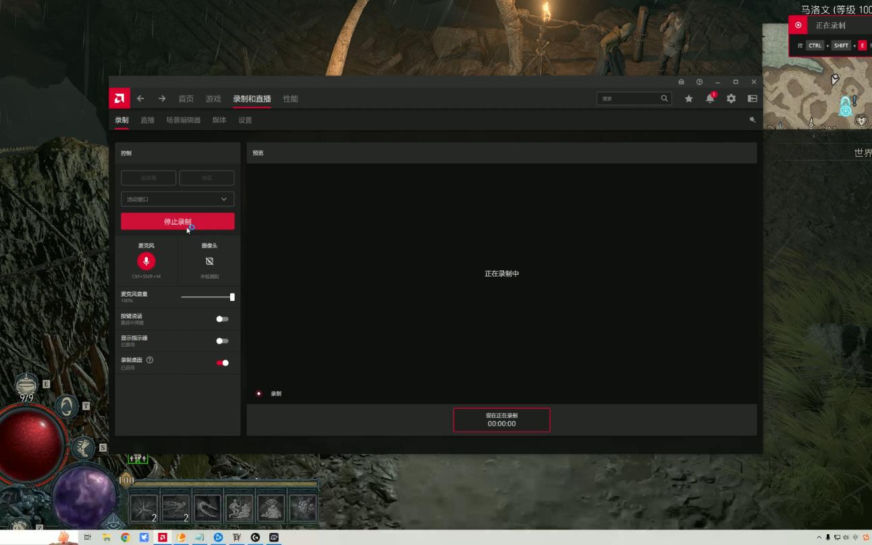872x545 pixels.
Task: Click the pin icon beside sub-tabs
Action: (x=752, y=119)
